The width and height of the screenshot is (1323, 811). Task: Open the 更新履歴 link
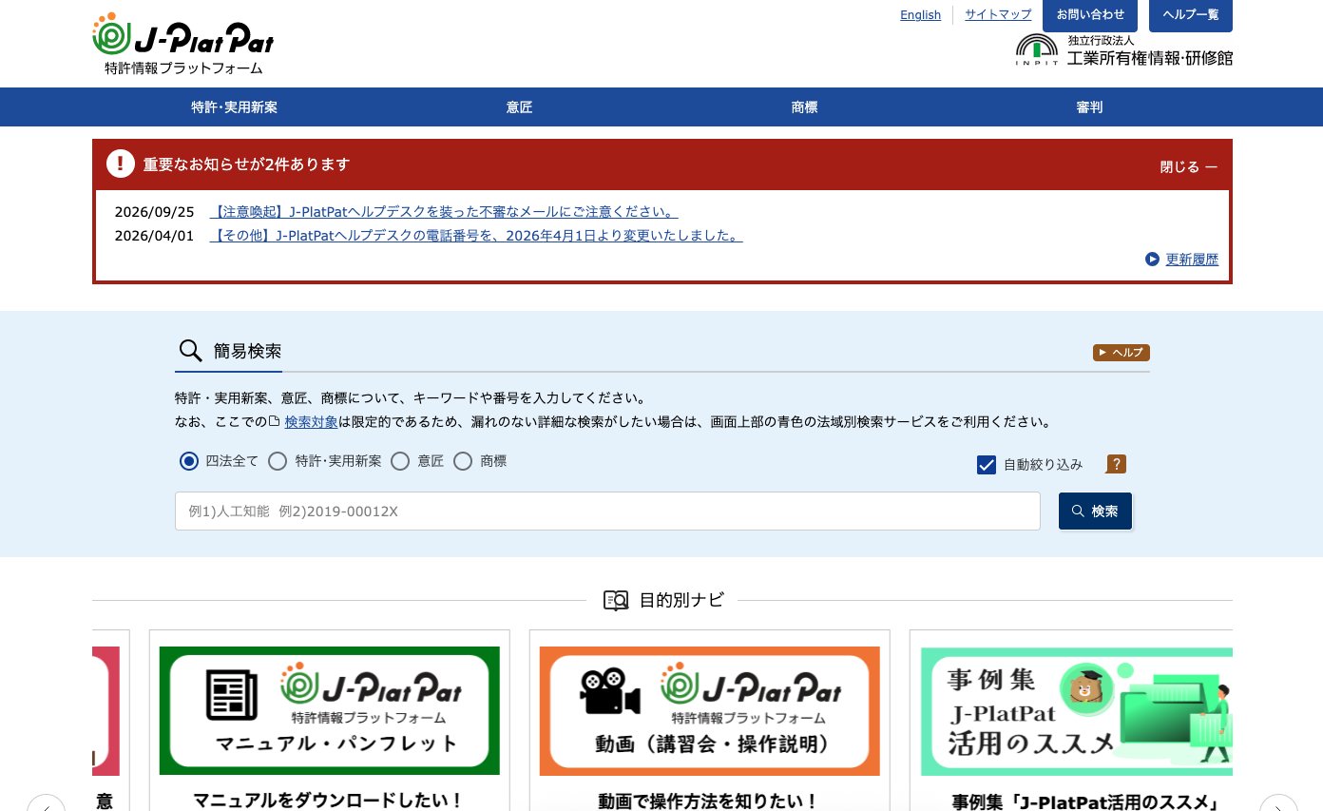(x=1192, y=259)
